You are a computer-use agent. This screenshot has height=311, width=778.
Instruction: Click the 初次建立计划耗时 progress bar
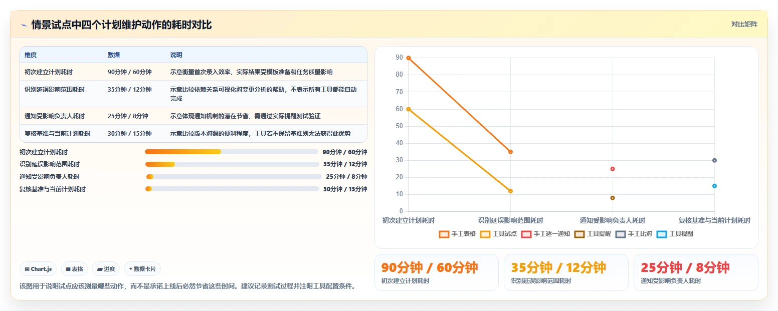232,152
